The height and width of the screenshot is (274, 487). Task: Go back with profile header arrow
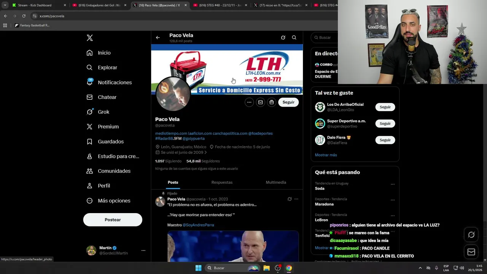point(158,37)
